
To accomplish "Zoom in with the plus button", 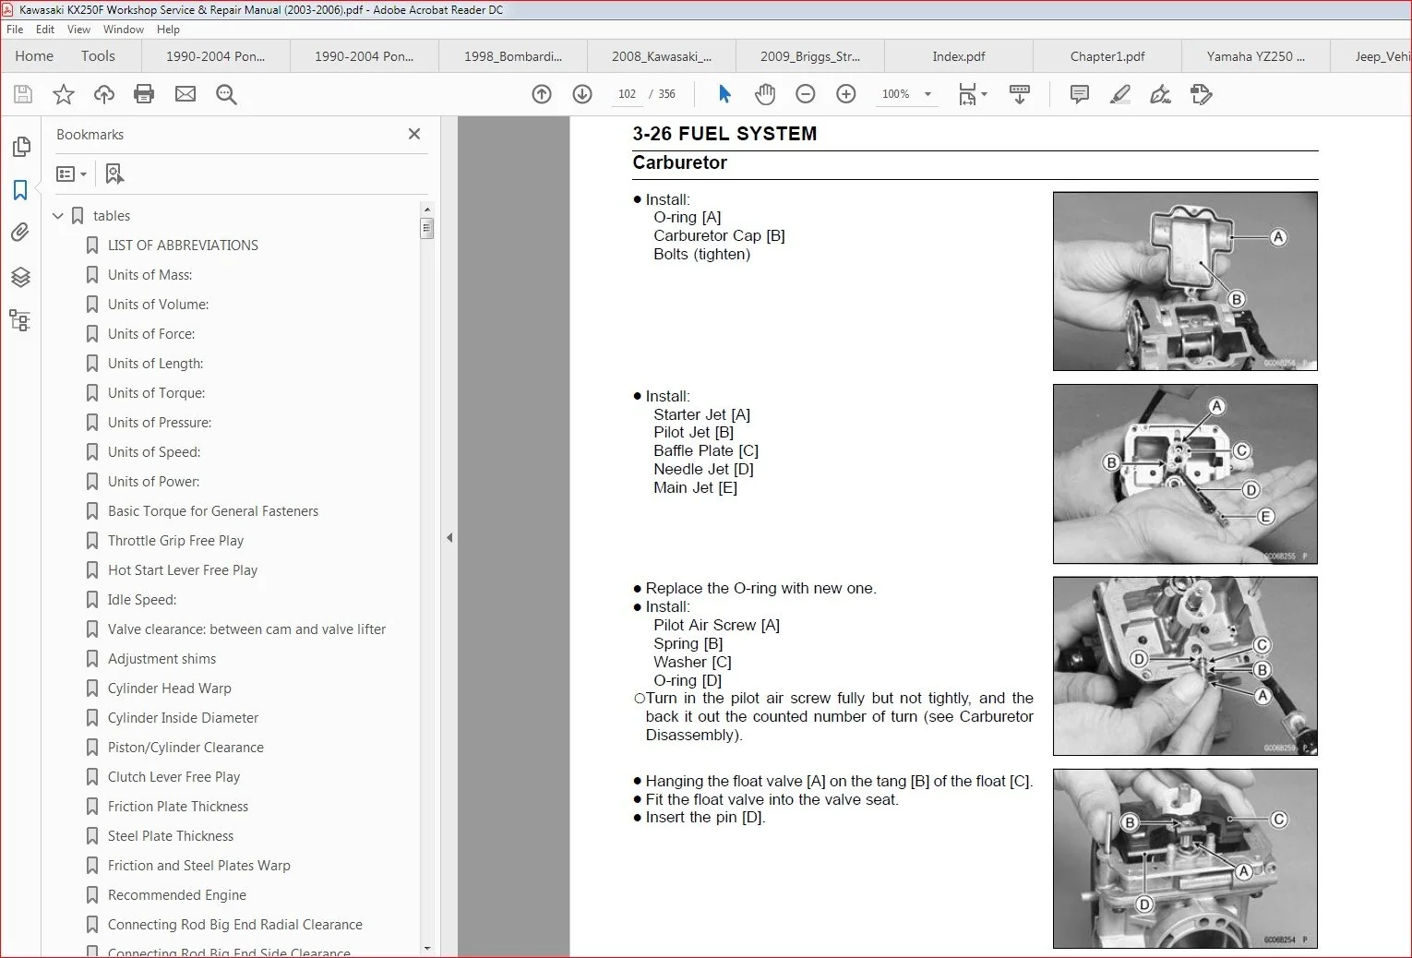I will [x=846, y=94].
